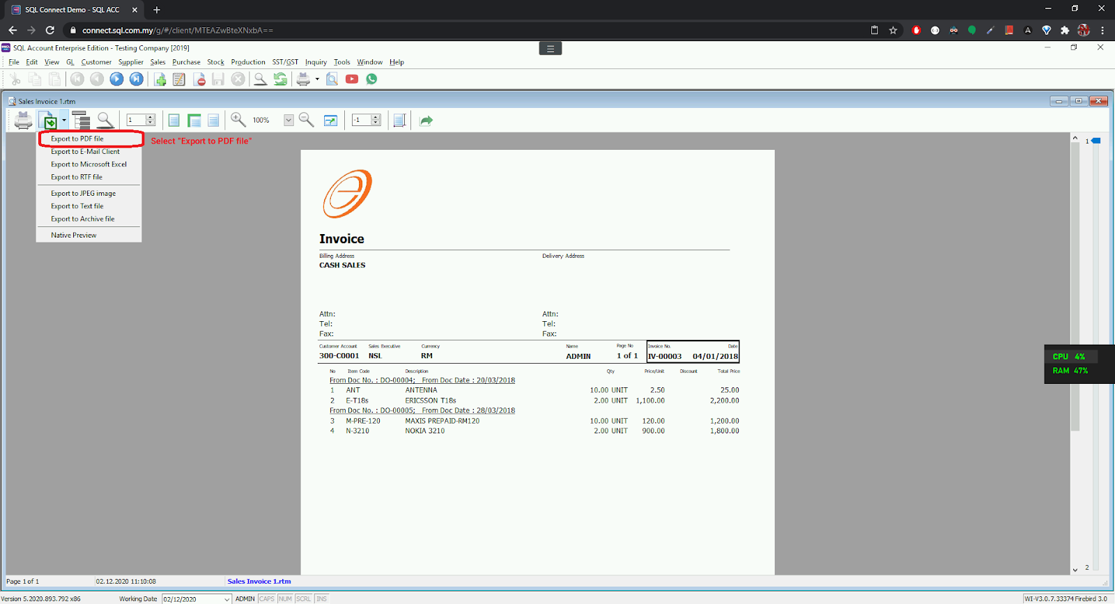Click the hamburger menu button at top

[x=551, y=48]
